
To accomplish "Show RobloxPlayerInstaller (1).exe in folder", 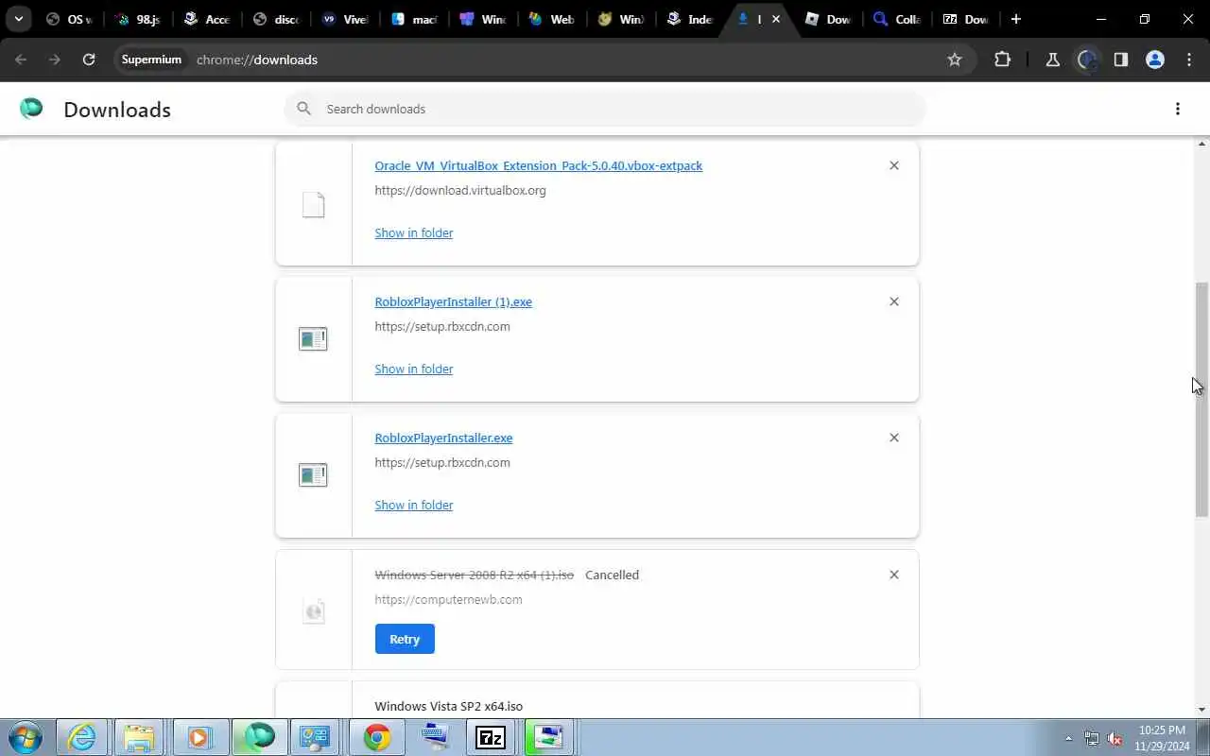I will (413, 369).
